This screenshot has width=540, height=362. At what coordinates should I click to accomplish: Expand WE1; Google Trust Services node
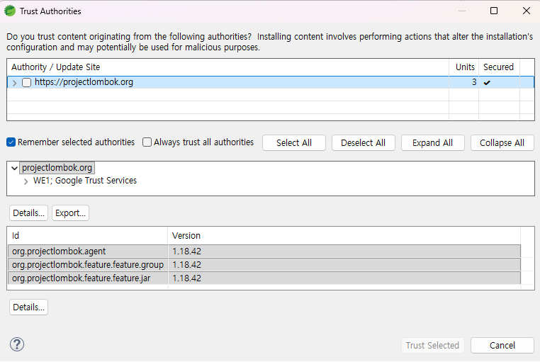click(x=26, y=181)
